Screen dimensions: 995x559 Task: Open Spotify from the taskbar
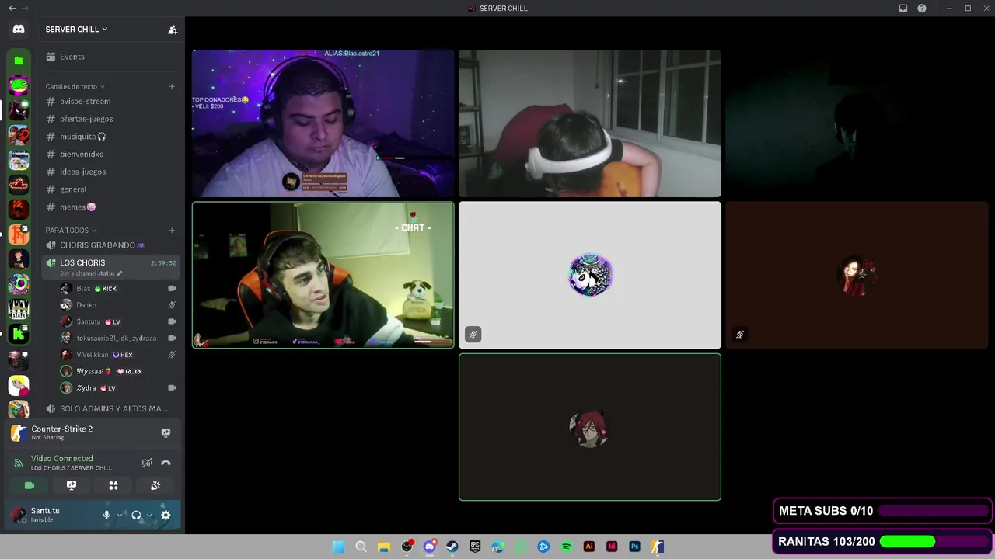[x=566, y=547]
